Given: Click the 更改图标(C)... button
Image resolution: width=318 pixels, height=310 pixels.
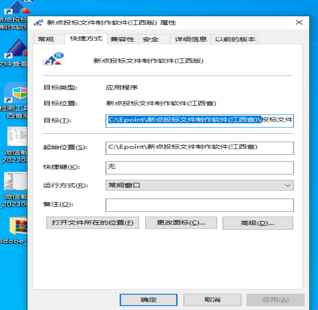Looking at the screenshot, I should (181, 223).
